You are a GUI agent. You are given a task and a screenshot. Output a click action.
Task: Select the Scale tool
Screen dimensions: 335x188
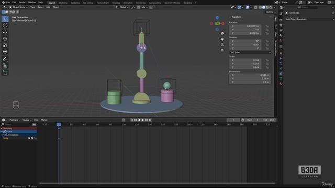(x=5, y=45)
